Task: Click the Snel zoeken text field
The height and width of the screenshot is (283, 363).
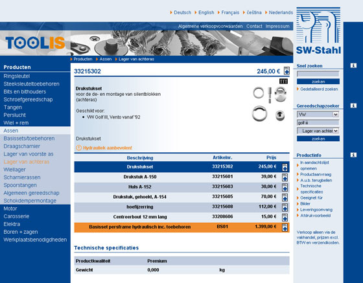Action: pyautogui.click(x=318, y=74)
